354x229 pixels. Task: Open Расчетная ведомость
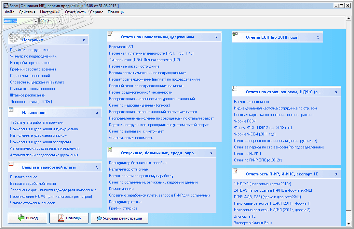[252, 102]
